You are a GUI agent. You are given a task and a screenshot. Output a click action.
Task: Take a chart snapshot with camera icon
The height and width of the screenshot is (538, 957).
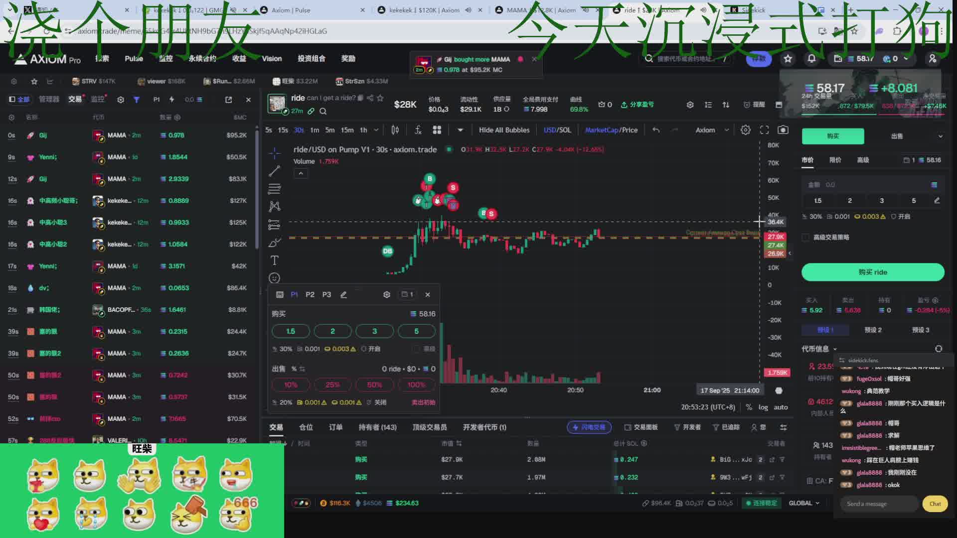click(783, 130)
